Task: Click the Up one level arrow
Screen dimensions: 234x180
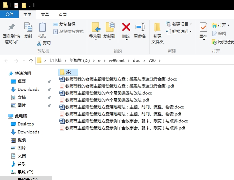Action: [x=31, y=61]
